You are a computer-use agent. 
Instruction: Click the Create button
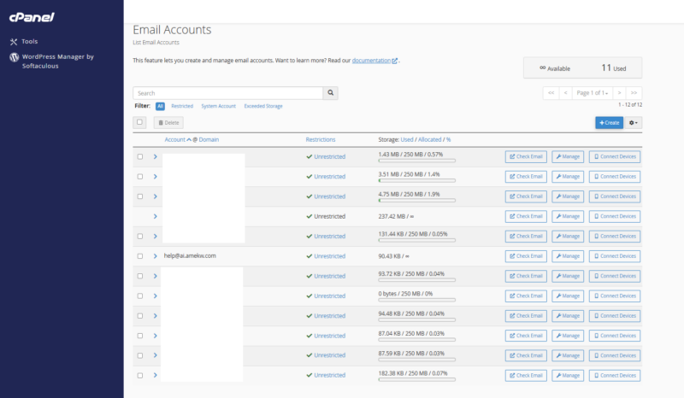coord(609,123)
